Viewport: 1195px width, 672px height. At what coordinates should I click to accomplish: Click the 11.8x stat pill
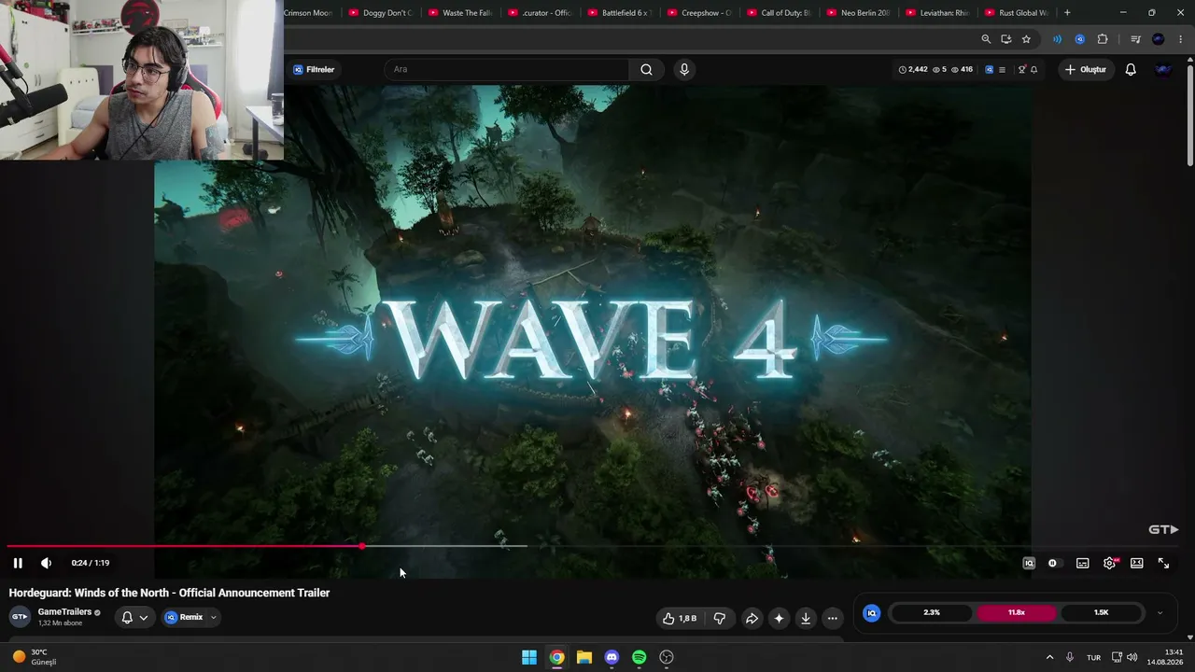(x=1017, y=612)
